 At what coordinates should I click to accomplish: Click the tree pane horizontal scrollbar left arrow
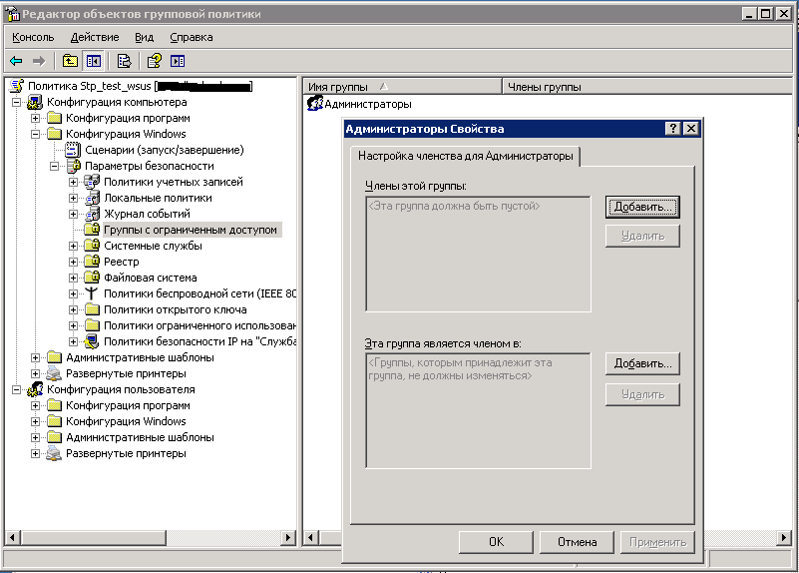point(12,537)
